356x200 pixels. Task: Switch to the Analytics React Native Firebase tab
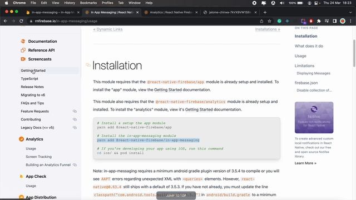click(x=171, y=12)
